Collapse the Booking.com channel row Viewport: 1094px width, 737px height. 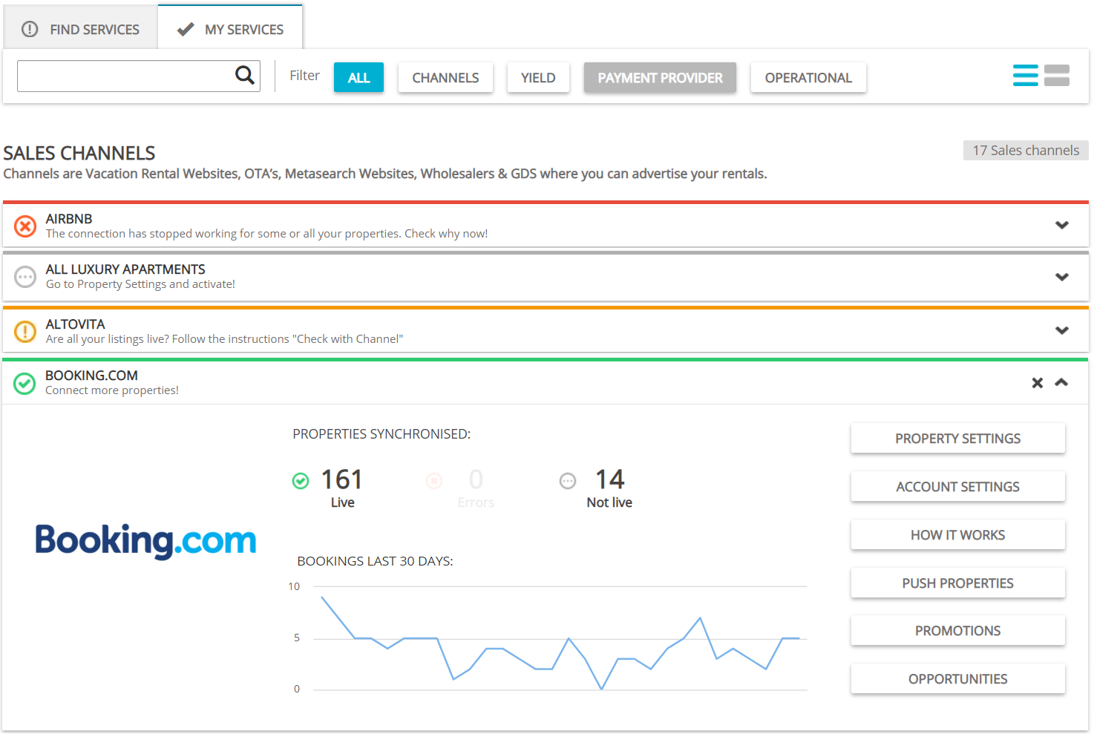(x=1061, y=382)
